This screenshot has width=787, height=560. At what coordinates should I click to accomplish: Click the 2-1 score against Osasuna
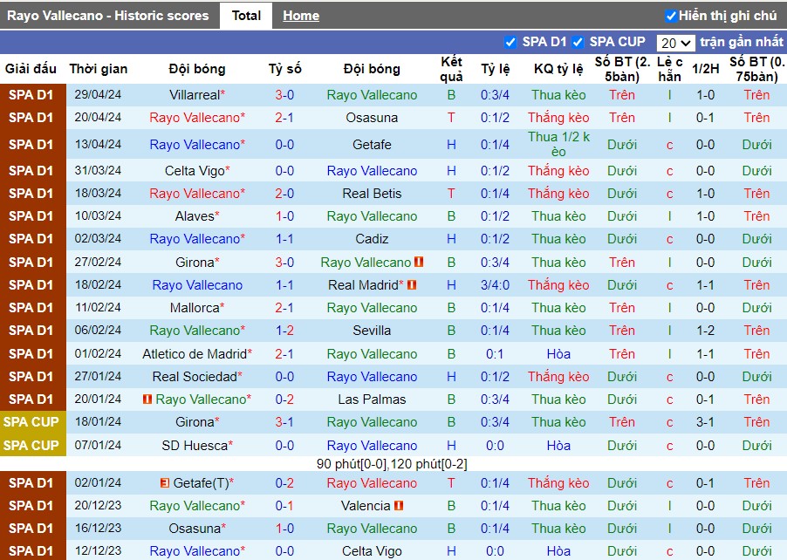284,118
